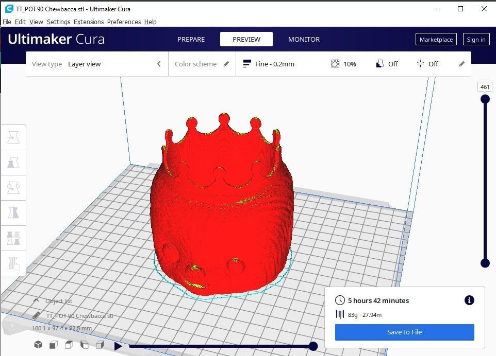Save sliced model with Save to File

point(405,332)
